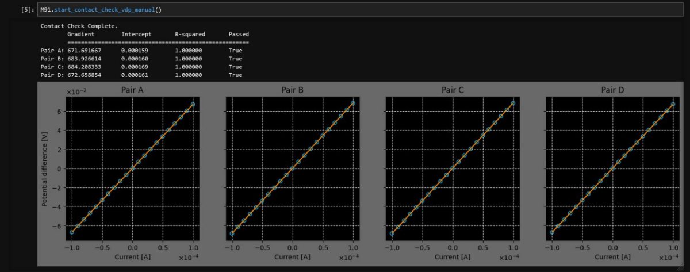
Task: Click the cell execution prompt [5]
Action: pyautogui.click(x=27, y=10)
